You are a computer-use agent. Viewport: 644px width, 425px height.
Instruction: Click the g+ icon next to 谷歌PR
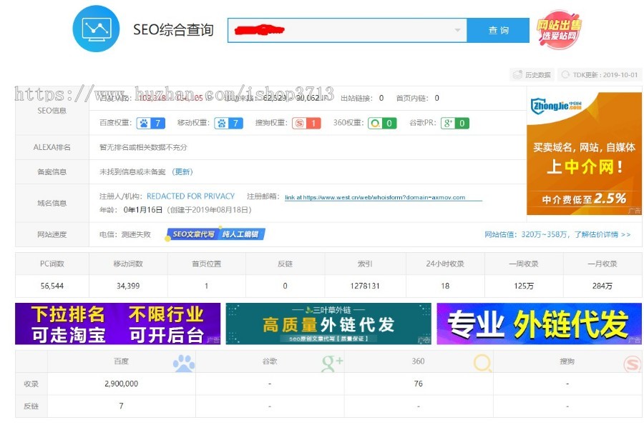point(447,123)
